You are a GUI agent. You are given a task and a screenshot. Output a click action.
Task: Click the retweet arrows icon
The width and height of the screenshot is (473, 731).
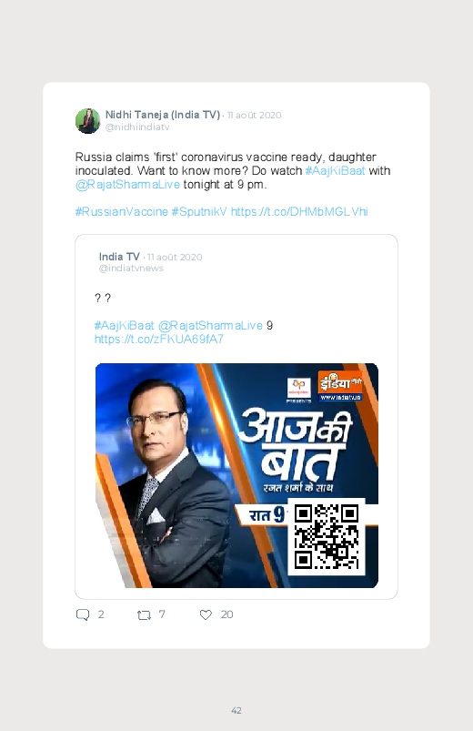point(144,615)
